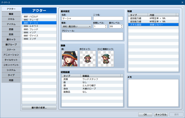Click the 初期レベル value field

99,26
